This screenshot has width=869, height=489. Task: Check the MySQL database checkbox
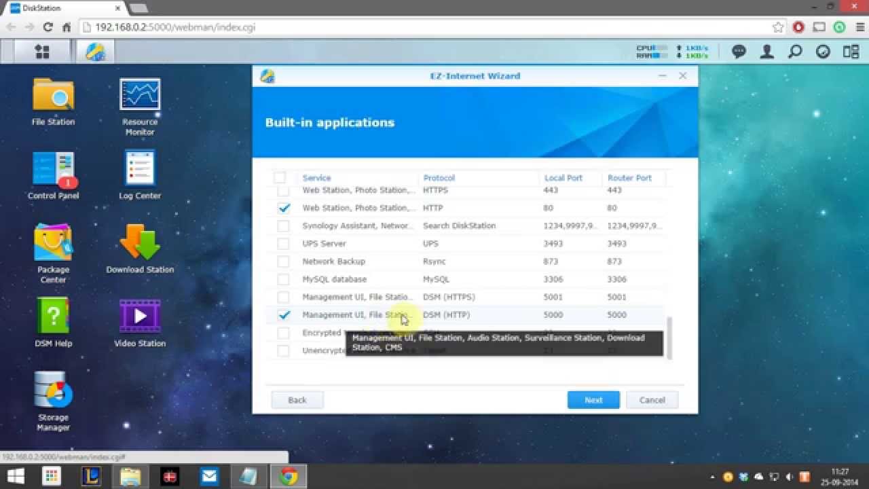point(284,279)
